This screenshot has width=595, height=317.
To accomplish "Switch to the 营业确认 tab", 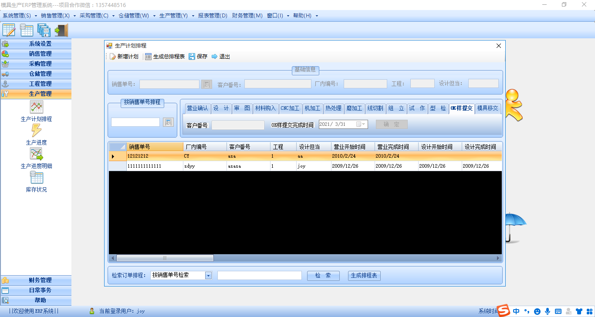I will pos(198,108).
